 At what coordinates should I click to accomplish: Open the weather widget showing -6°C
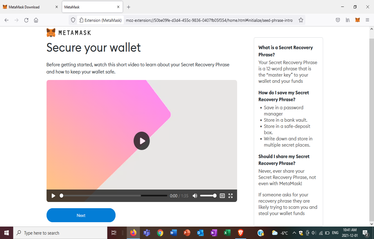pyautogui.click(x=280, y=233)
